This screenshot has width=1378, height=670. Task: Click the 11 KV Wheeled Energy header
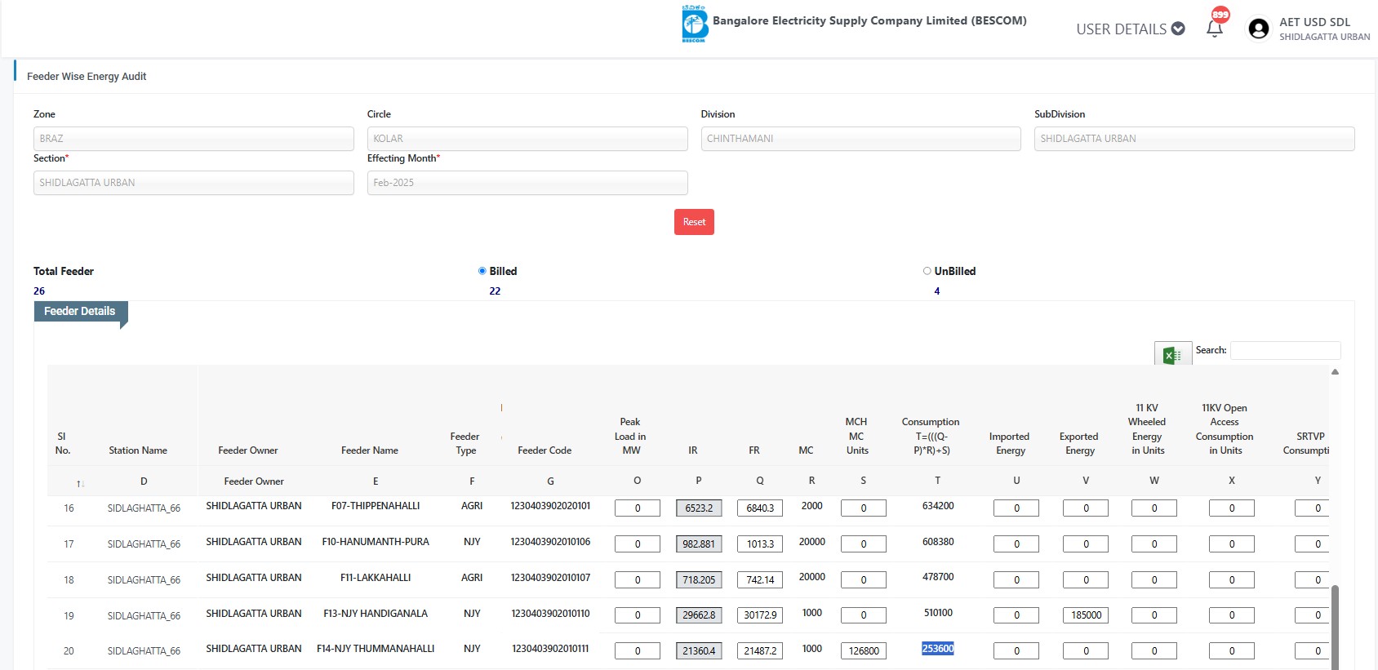click(x=1147, y=429)
